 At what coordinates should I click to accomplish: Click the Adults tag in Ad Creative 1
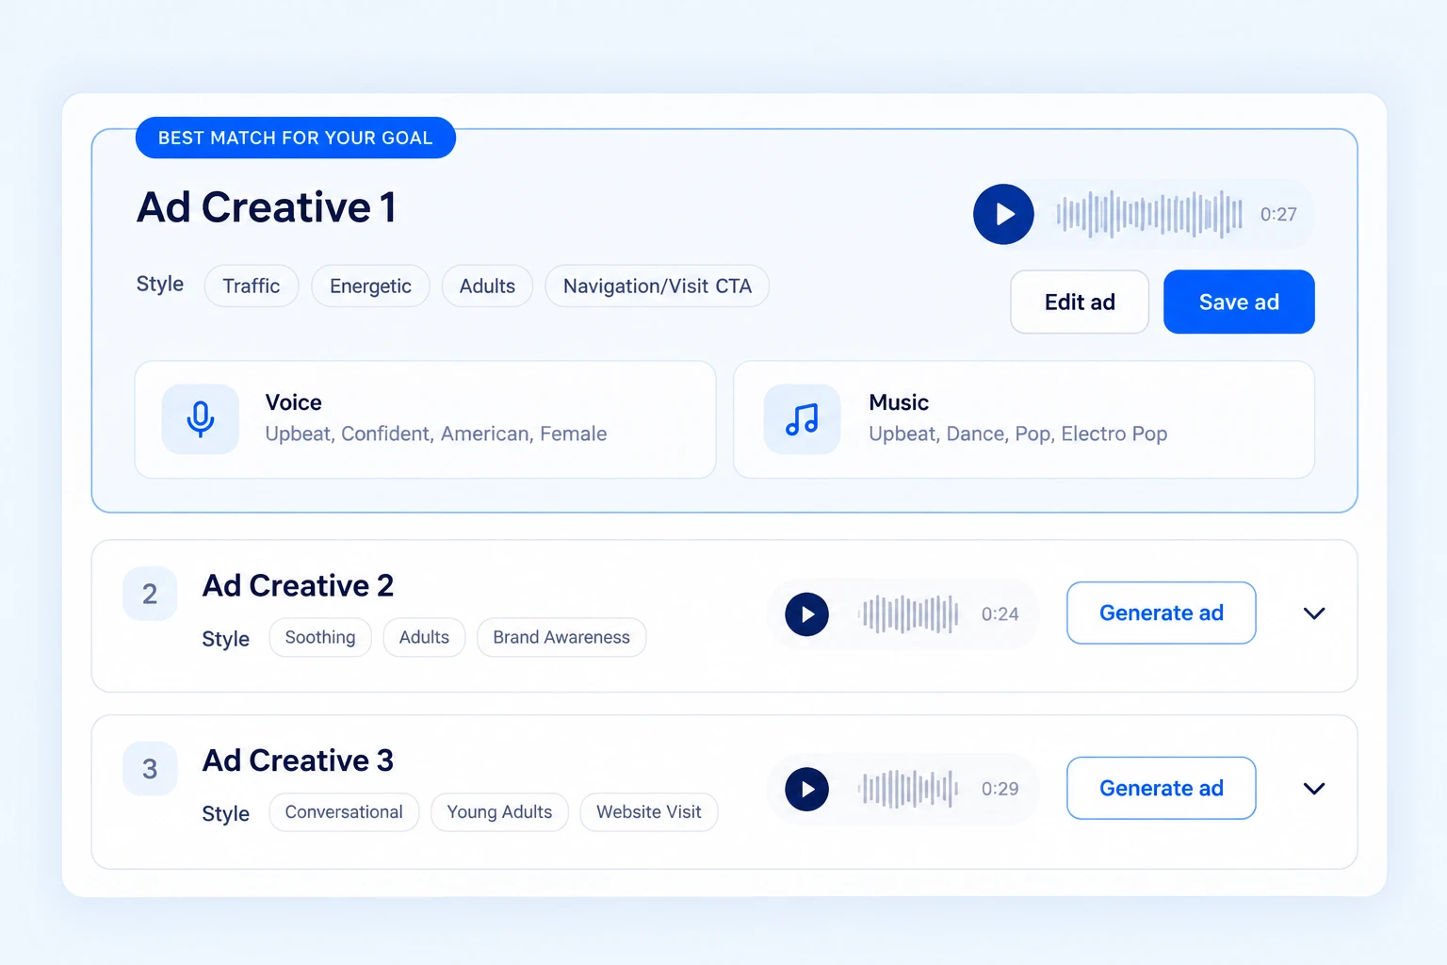(487, 286)
